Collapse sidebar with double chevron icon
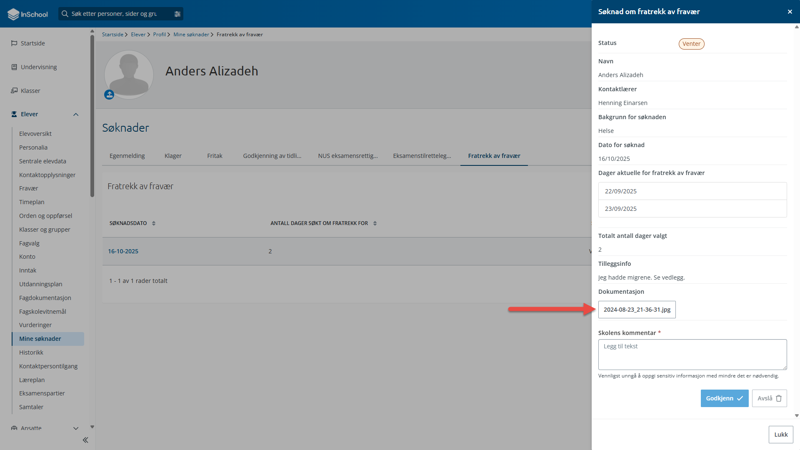 (85, 440)
